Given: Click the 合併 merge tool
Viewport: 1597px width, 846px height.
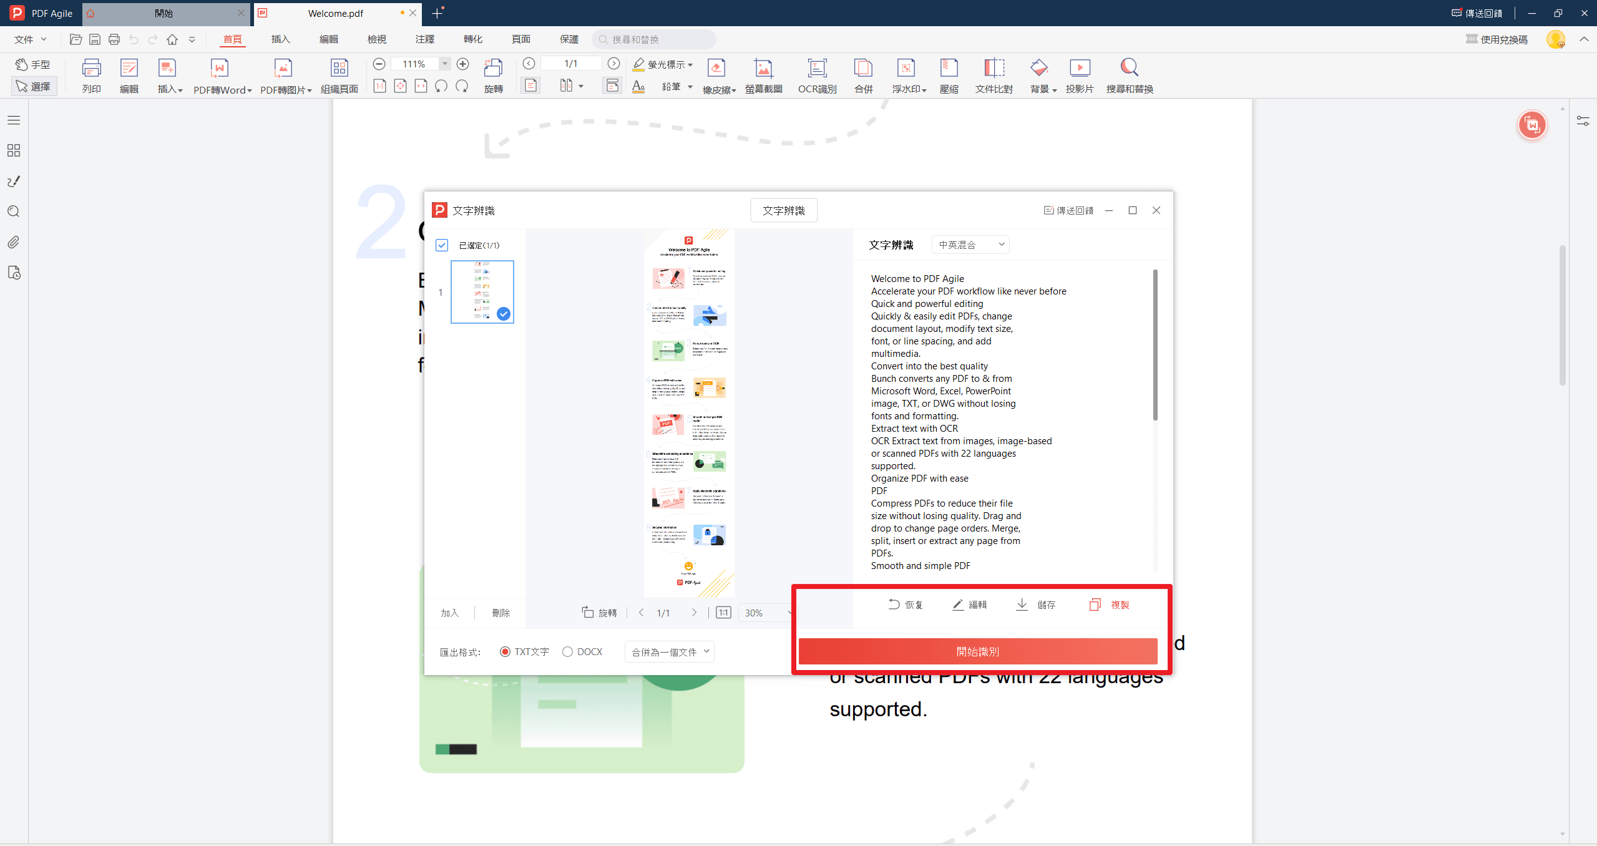Looking at the screenshot, I should [863, 75].
